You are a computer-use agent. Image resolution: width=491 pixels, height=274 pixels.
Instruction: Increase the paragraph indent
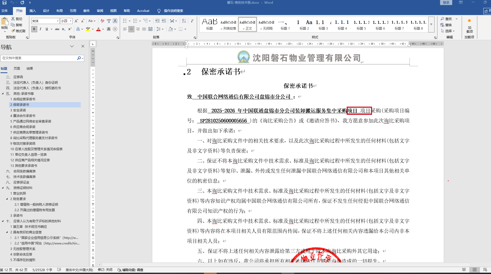coord(164,21)
